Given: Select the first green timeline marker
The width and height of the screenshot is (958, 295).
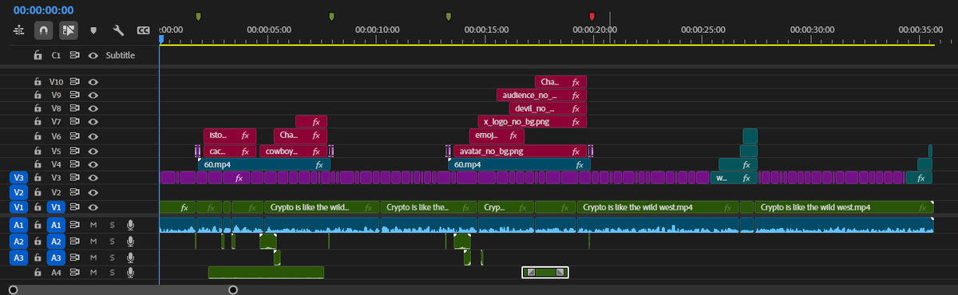Looking at the screenshot, I should [x=198, y=16].
